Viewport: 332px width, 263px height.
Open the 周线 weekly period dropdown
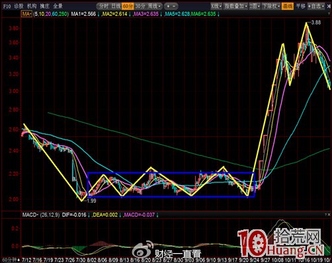[x=154, y=6]
